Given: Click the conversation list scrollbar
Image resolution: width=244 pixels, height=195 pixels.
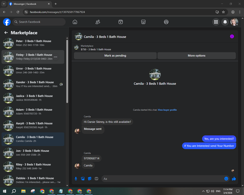Looking at the screenshot, I should 67,71.
